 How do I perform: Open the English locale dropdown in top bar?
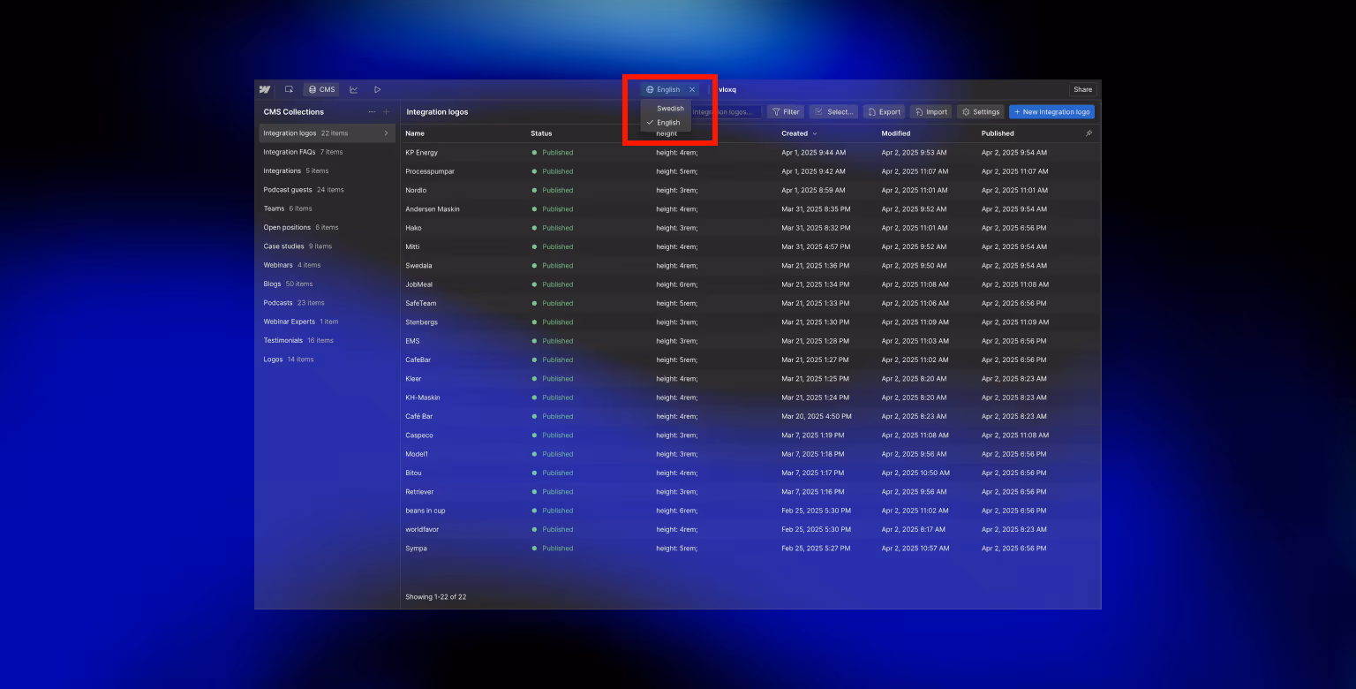pyautogui.click(x=663, y=89)
